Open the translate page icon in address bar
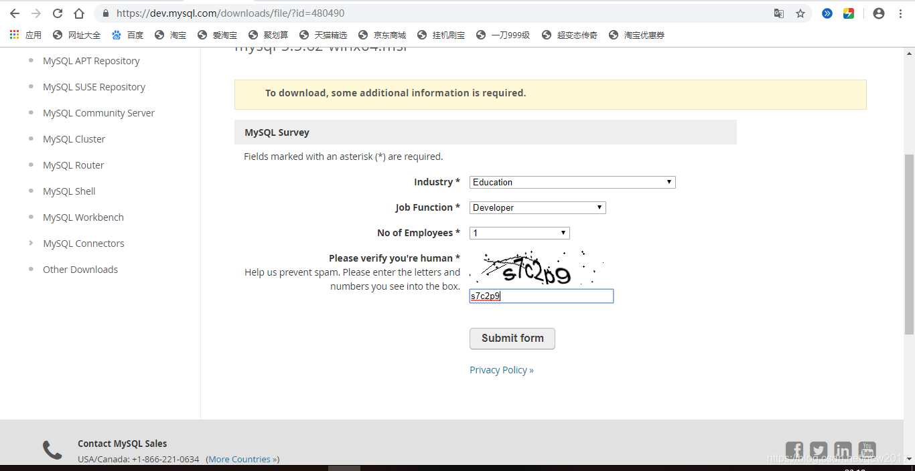Viewport: 915px width, 471px height. pos(779,13)
